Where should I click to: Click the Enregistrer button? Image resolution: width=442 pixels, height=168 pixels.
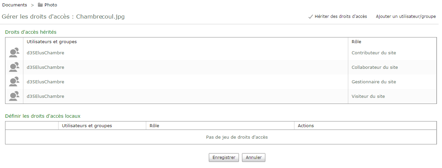click(224, 158)
